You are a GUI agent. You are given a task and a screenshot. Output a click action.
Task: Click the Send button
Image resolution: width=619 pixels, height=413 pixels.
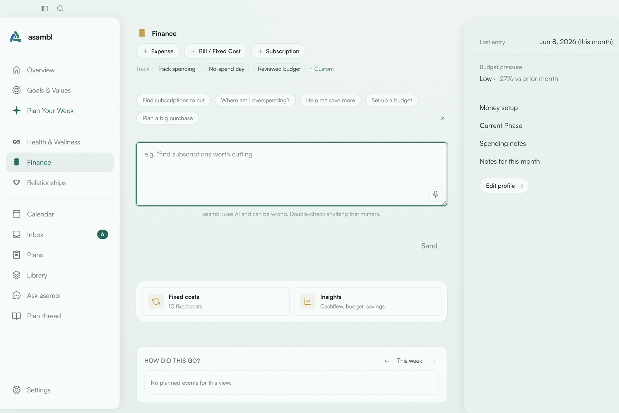point(429,246)
